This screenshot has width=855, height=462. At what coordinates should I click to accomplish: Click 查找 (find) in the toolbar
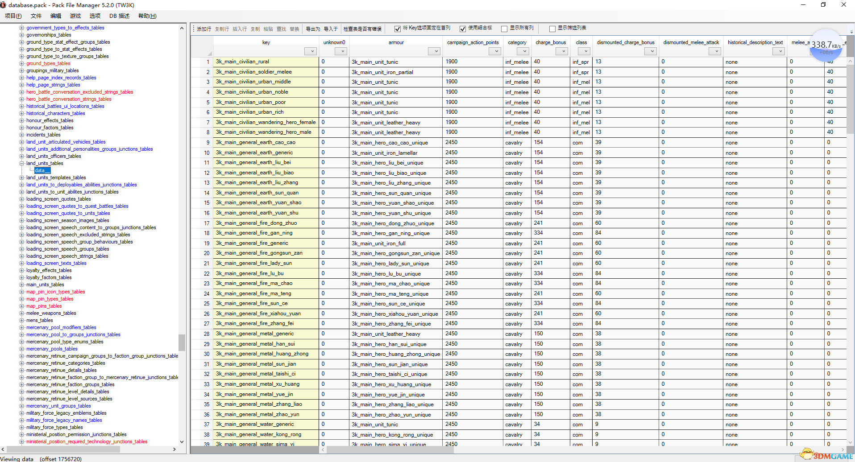tap(281, 29)
